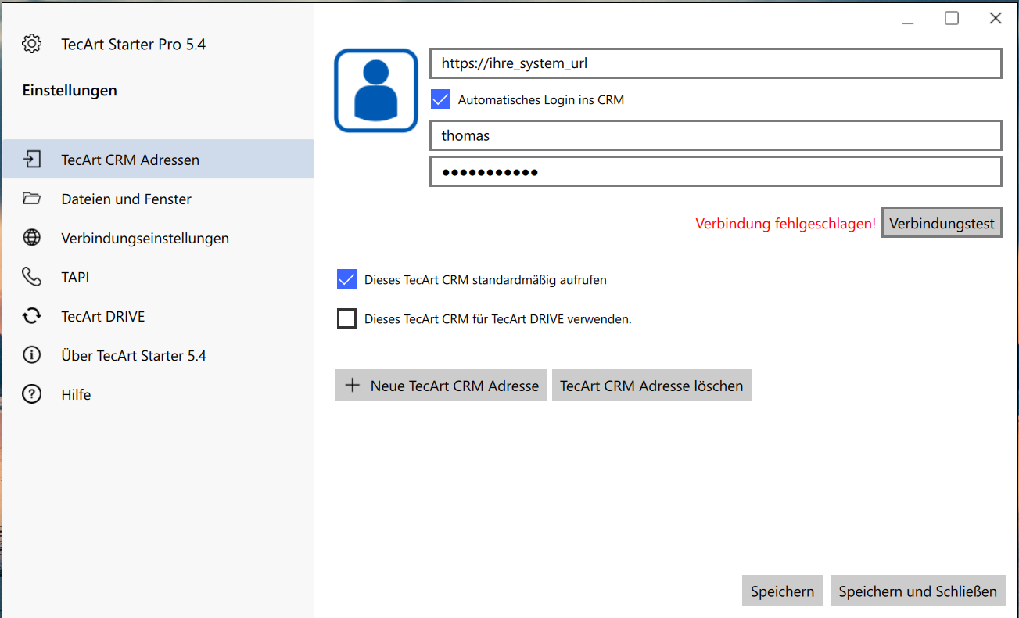
Task: Click the Speichern button
Action: tap(782, 591)
